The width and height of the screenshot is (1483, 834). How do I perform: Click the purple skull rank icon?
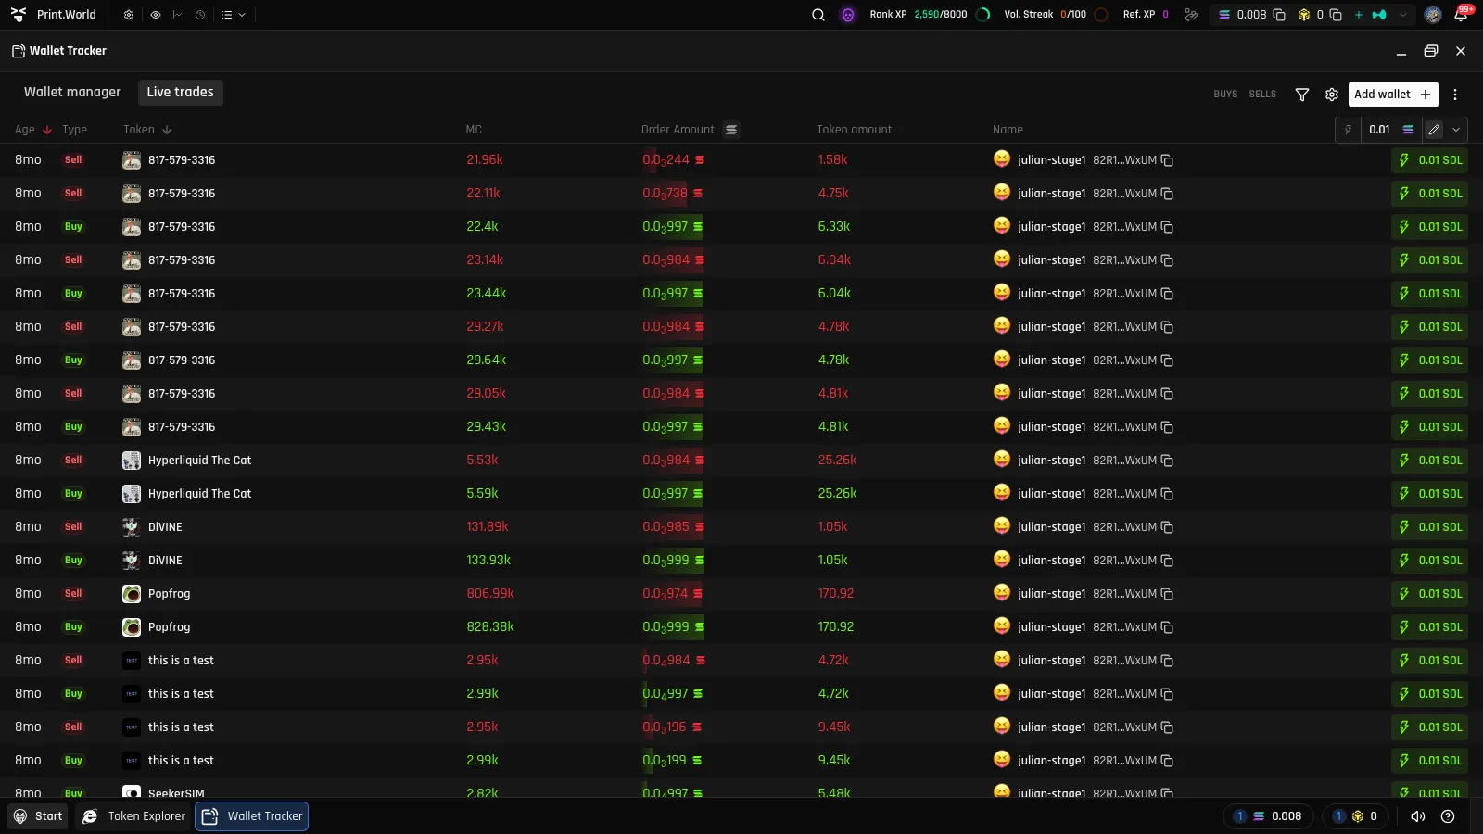tap(847, 15)
